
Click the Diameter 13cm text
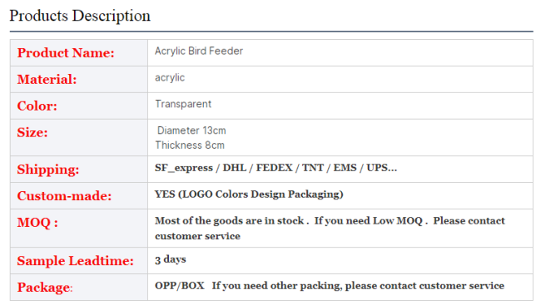point(191,130)
